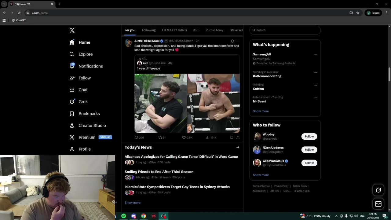Expand the More footer menu
391x220 pixels.
tap(287, 191)
